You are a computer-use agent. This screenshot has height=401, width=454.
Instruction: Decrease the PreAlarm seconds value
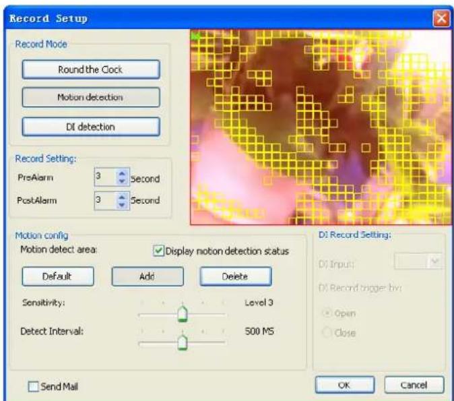click(x=122, y=181)
